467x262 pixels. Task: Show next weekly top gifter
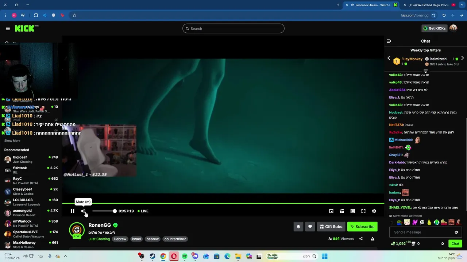(x=462, y=58)
